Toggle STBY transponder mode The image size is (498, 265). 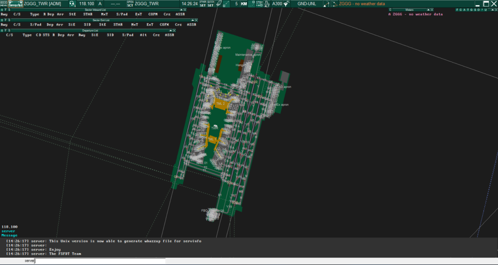pos(259,4)
